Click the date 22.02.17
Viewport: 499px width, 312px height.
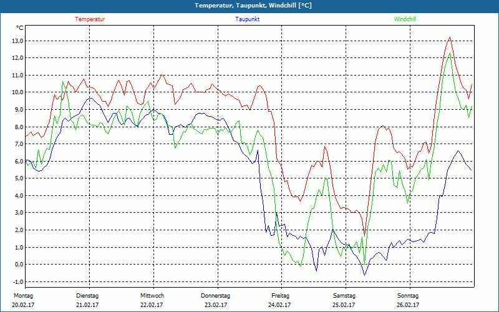pos(152,305)
